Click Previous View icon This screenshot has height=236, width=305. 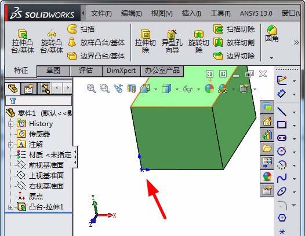coord(118,89)
